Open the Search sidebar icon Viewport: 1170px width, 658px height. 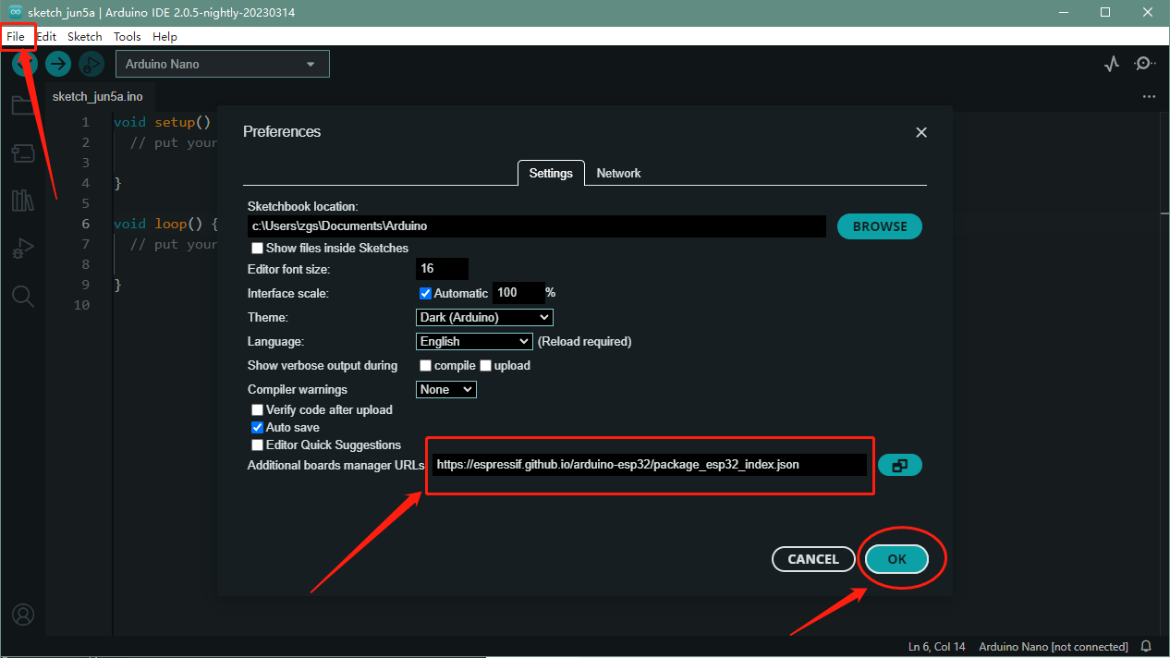pos(22,296)
